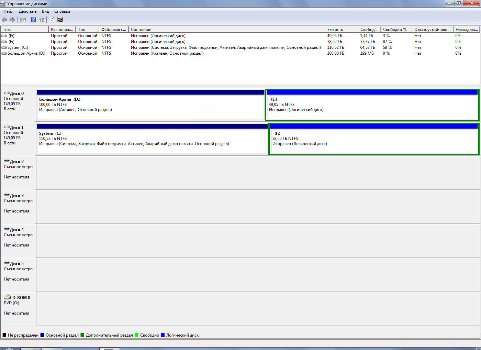Click the 199 МБ free space cell
Viewport: 481px width, 350px height.
point(367,53)
